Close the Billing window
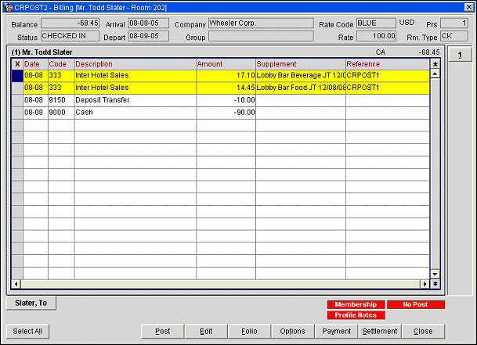The height and width of the screenshot is (345, 477). [x=423, y=331]
